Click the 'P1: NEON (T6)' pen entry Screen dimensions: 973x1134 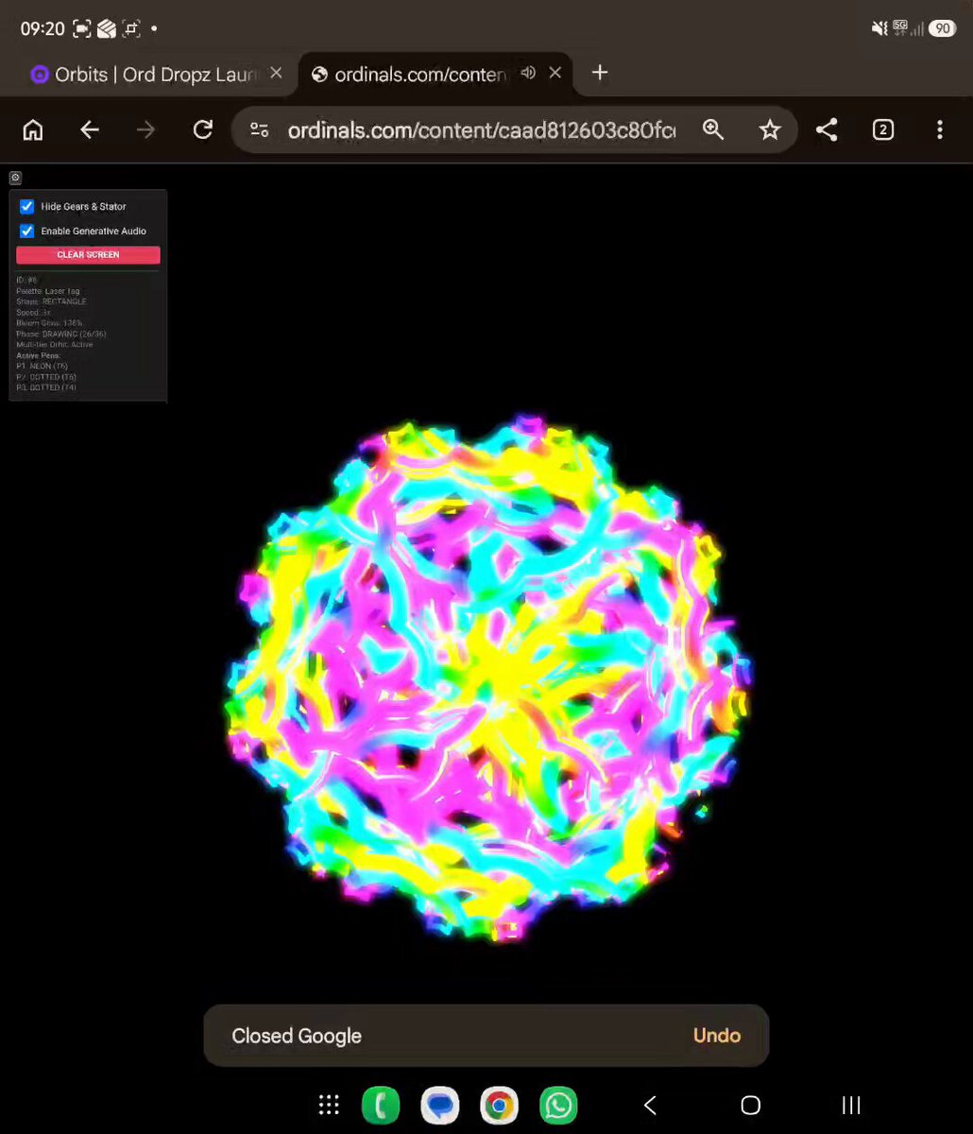point(42,366)
